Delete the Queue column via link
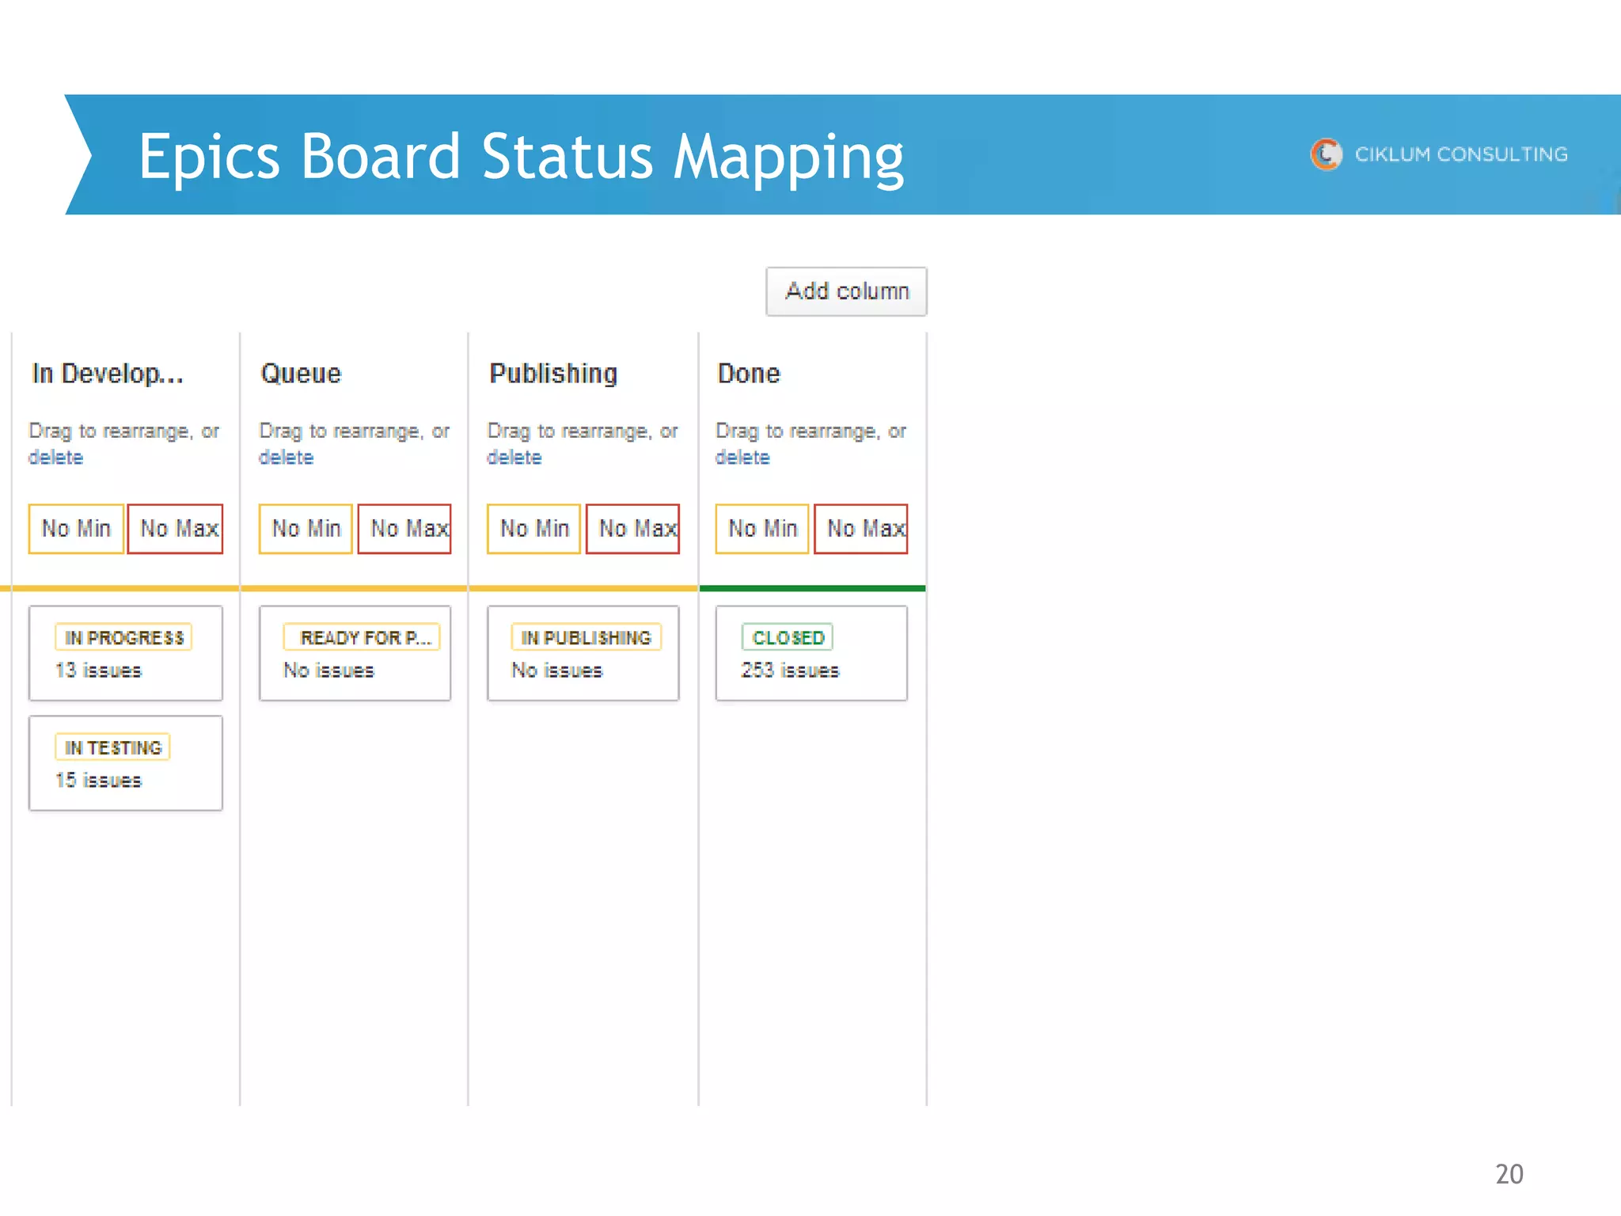The height and width of the screenshot is (1216, 1621). pyautogui.click(x=286, y=458)
